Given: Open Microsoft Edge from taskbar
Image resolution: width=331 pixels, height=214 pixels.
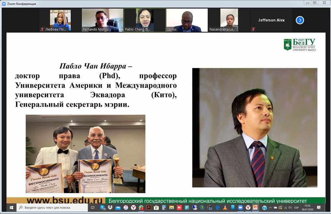Looking at the screenshot, I should 217,208.
